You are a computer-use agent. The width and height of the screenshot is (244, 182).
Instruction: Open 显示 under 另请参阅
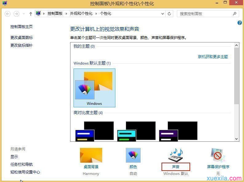(14, 156)
